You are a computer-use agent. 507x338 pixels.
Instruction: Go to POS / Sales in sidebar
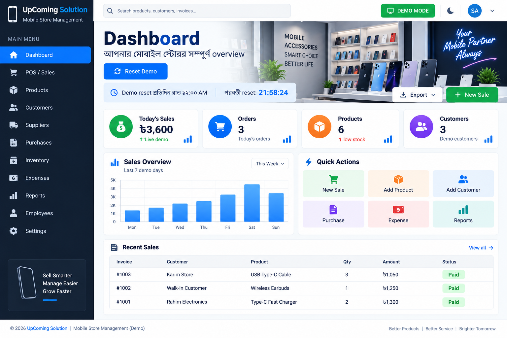(46, 73)
